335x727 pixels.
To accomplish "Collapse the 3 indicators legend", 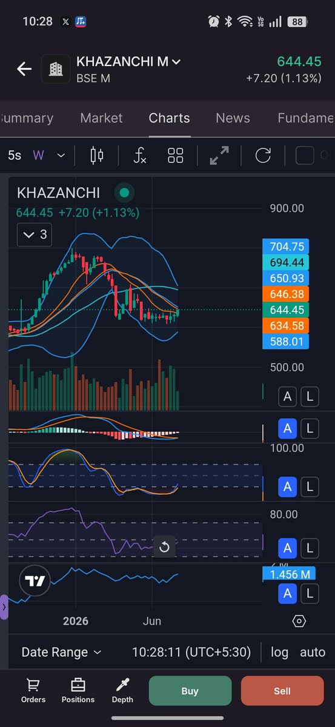I will (35, 234).
